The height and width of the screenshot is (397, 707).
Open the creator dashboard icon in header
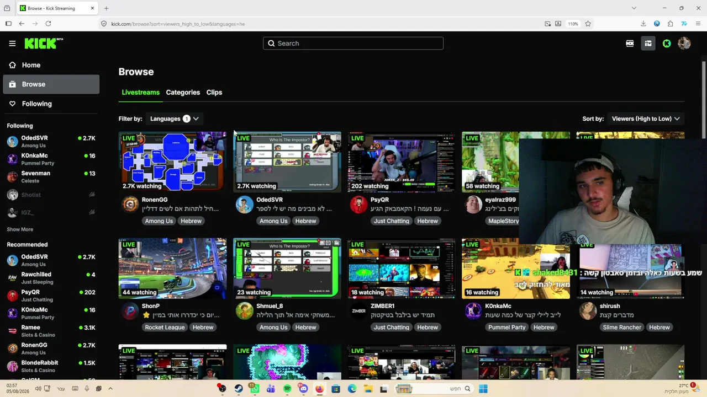(x=648, y=44)
